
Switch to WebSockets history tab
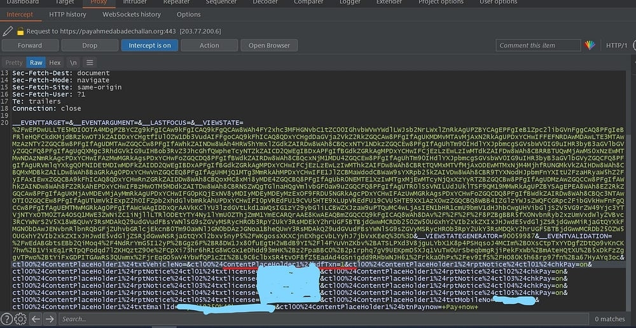click(132, 14)
